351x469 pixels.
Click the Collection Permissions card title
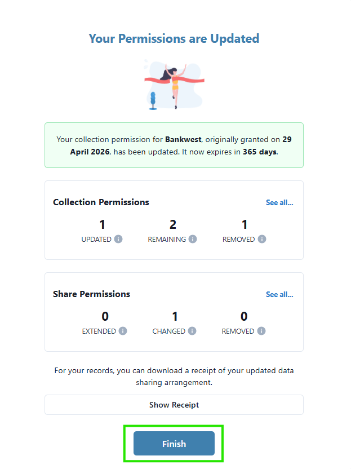pos(101,202)
